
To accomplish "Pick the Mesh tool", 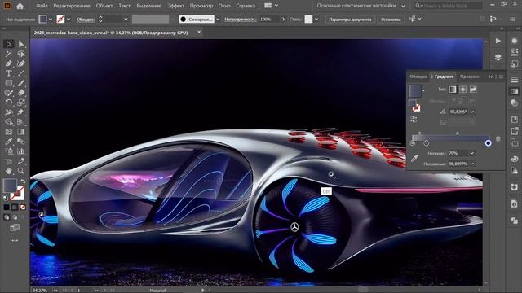I will point(9,132).
